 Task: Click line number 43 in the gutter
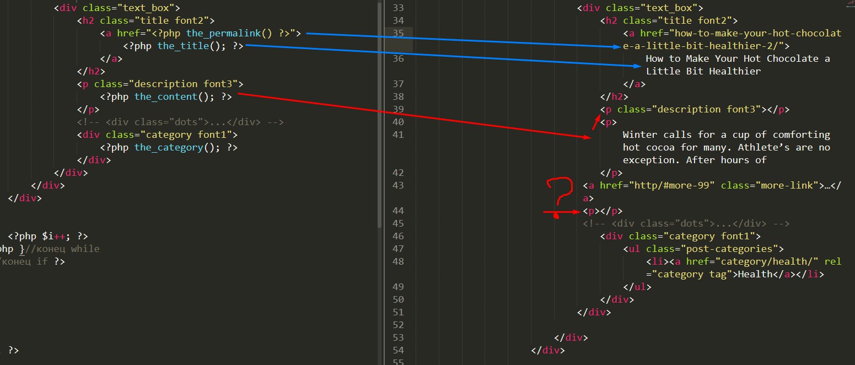(398, 185)
